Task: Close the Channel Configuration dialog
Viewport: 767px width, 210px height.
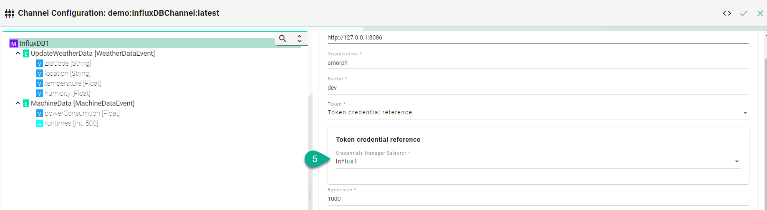Action: click(760, 13)
